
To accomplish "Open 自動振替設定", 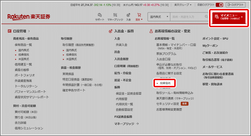I will (124, 110).
